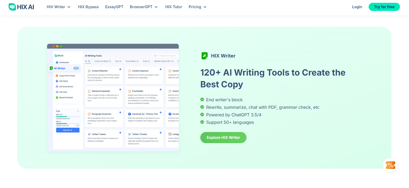Viewport: 409px width, 188px height.
Task: Switch to the Article And Blogs tab
Action: [x=103, y=61]
